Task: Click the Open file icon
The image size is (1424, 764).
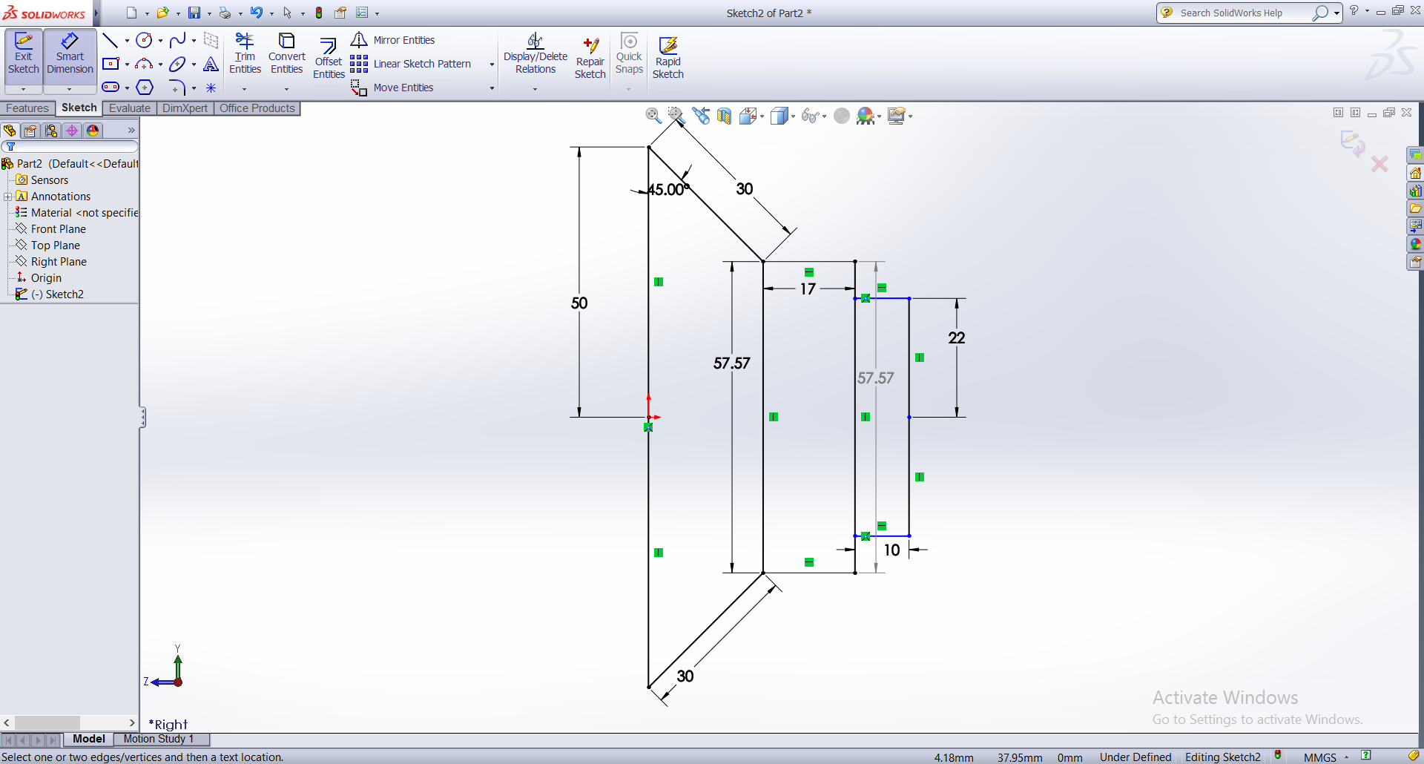Action: (x=163, y=13)
